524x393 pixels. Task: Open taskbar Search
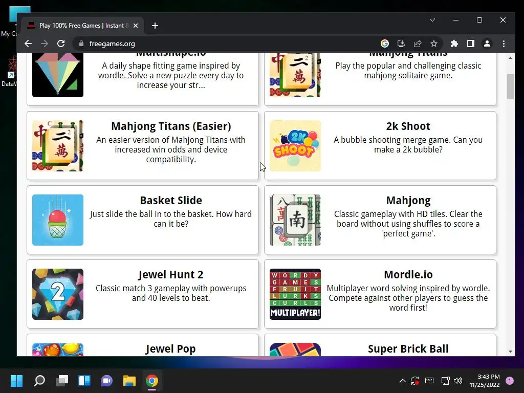[x=39, y=381]
